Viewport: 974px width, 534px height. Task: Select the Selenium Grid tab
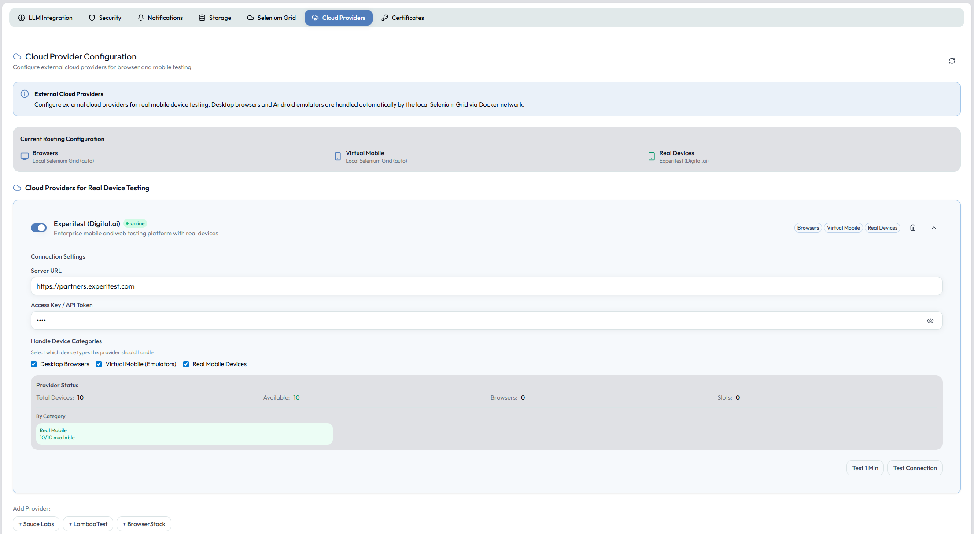[271, 18]
